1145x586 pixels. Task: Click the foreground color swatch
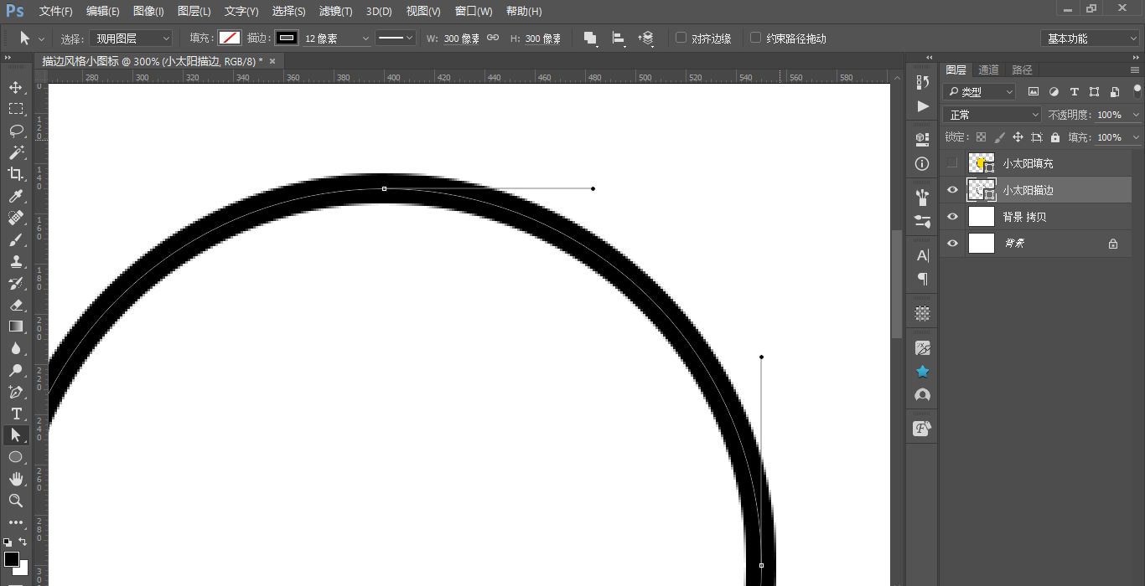tap(12, 559)
